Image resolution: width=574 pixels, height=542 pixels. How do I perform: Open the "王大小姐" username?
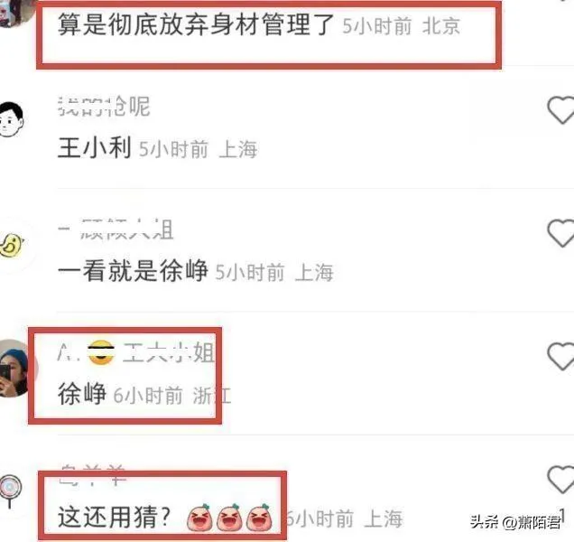135,352
